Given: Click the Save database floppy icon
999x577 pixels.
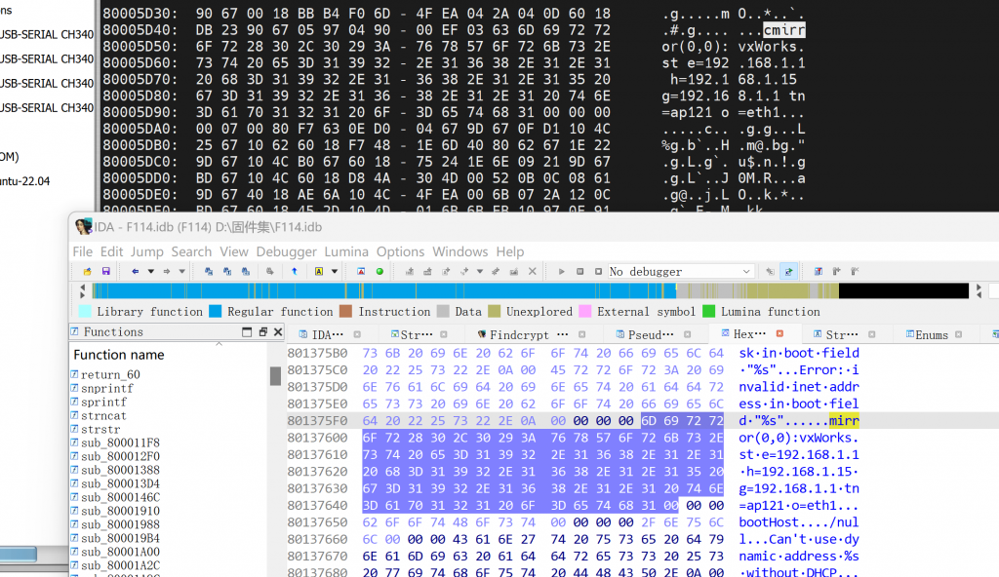Looking at the screenshot, I should tap(103, 271).
